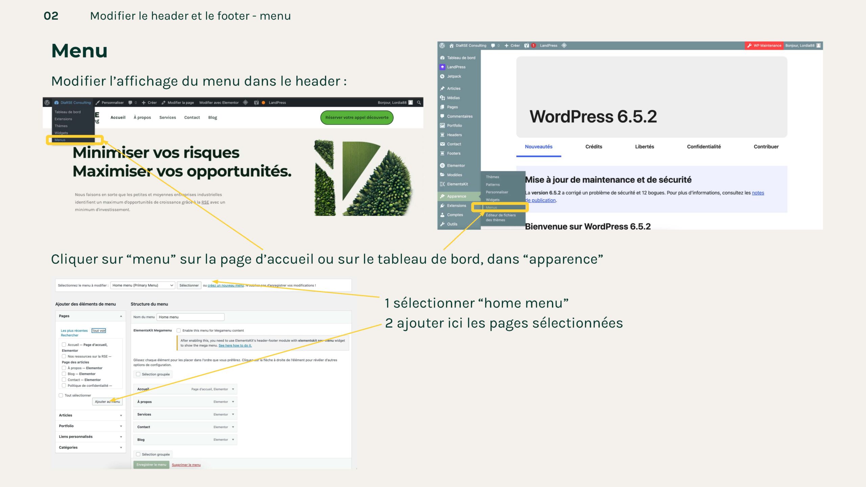Click the Outils wrench icon in the sidebar
The height and width of the screenshot is (487, 866).
tap(442, 224)
